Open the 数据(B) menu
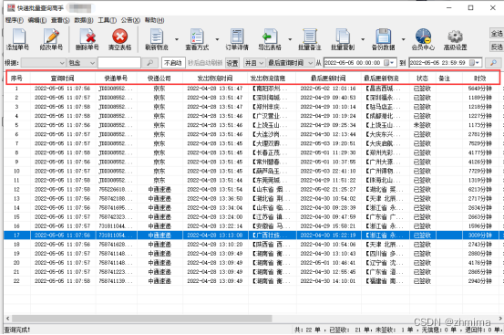 (84, 20)
